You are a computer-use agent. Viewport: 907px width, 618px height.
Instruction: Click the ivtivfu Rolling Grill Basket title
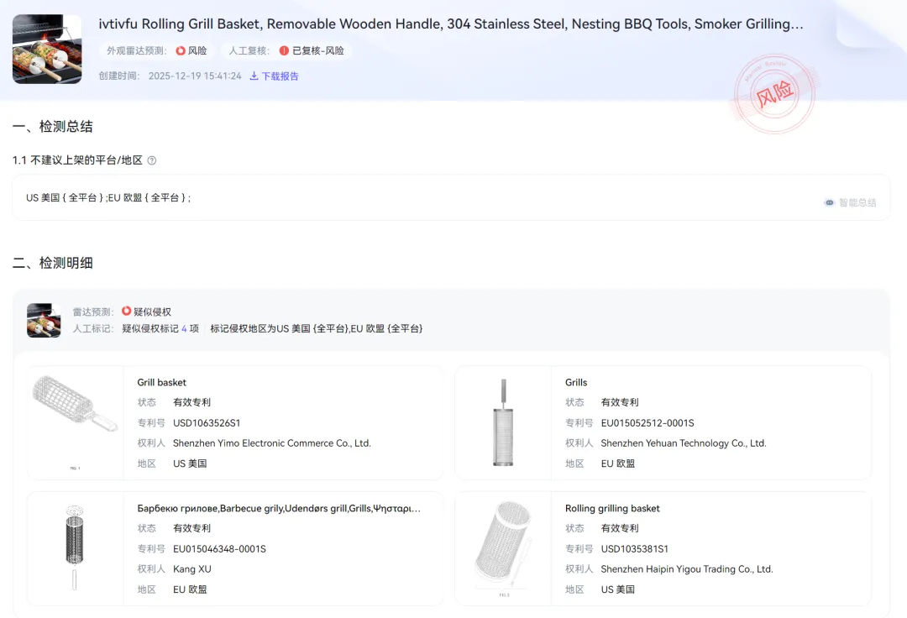(x=451, y=24)
